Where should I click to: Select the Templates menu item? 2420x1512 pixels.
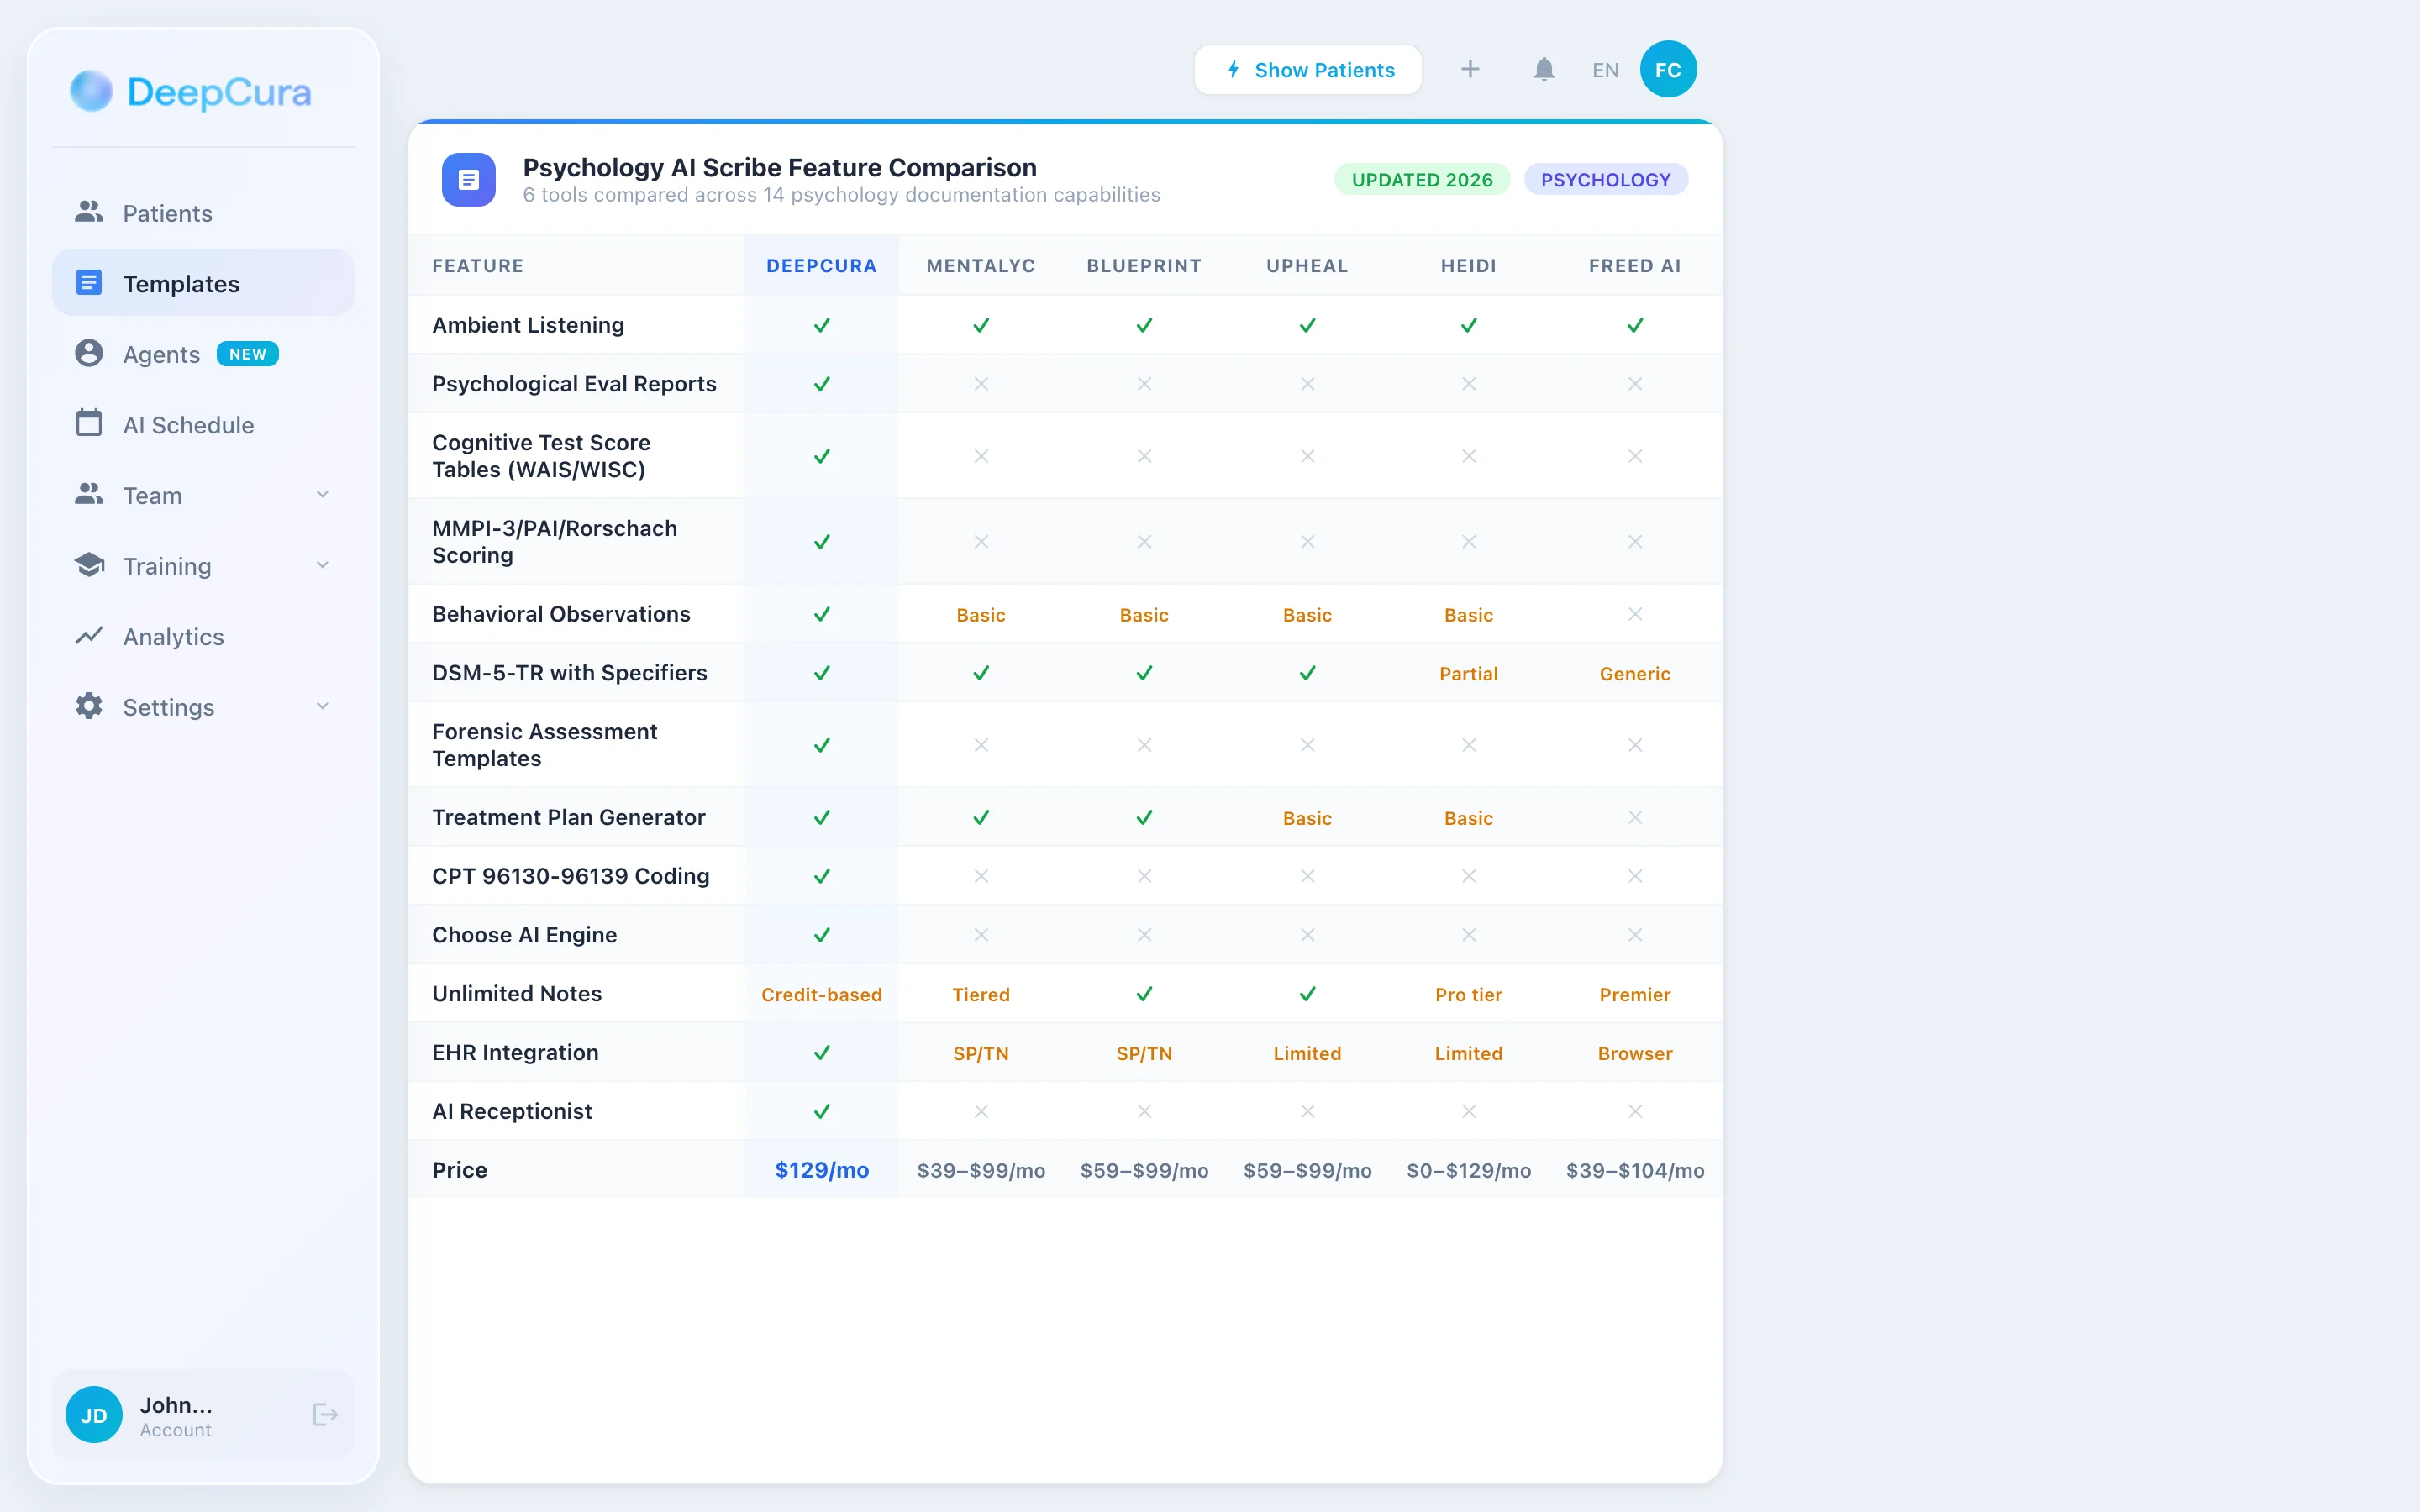[181, 284]
